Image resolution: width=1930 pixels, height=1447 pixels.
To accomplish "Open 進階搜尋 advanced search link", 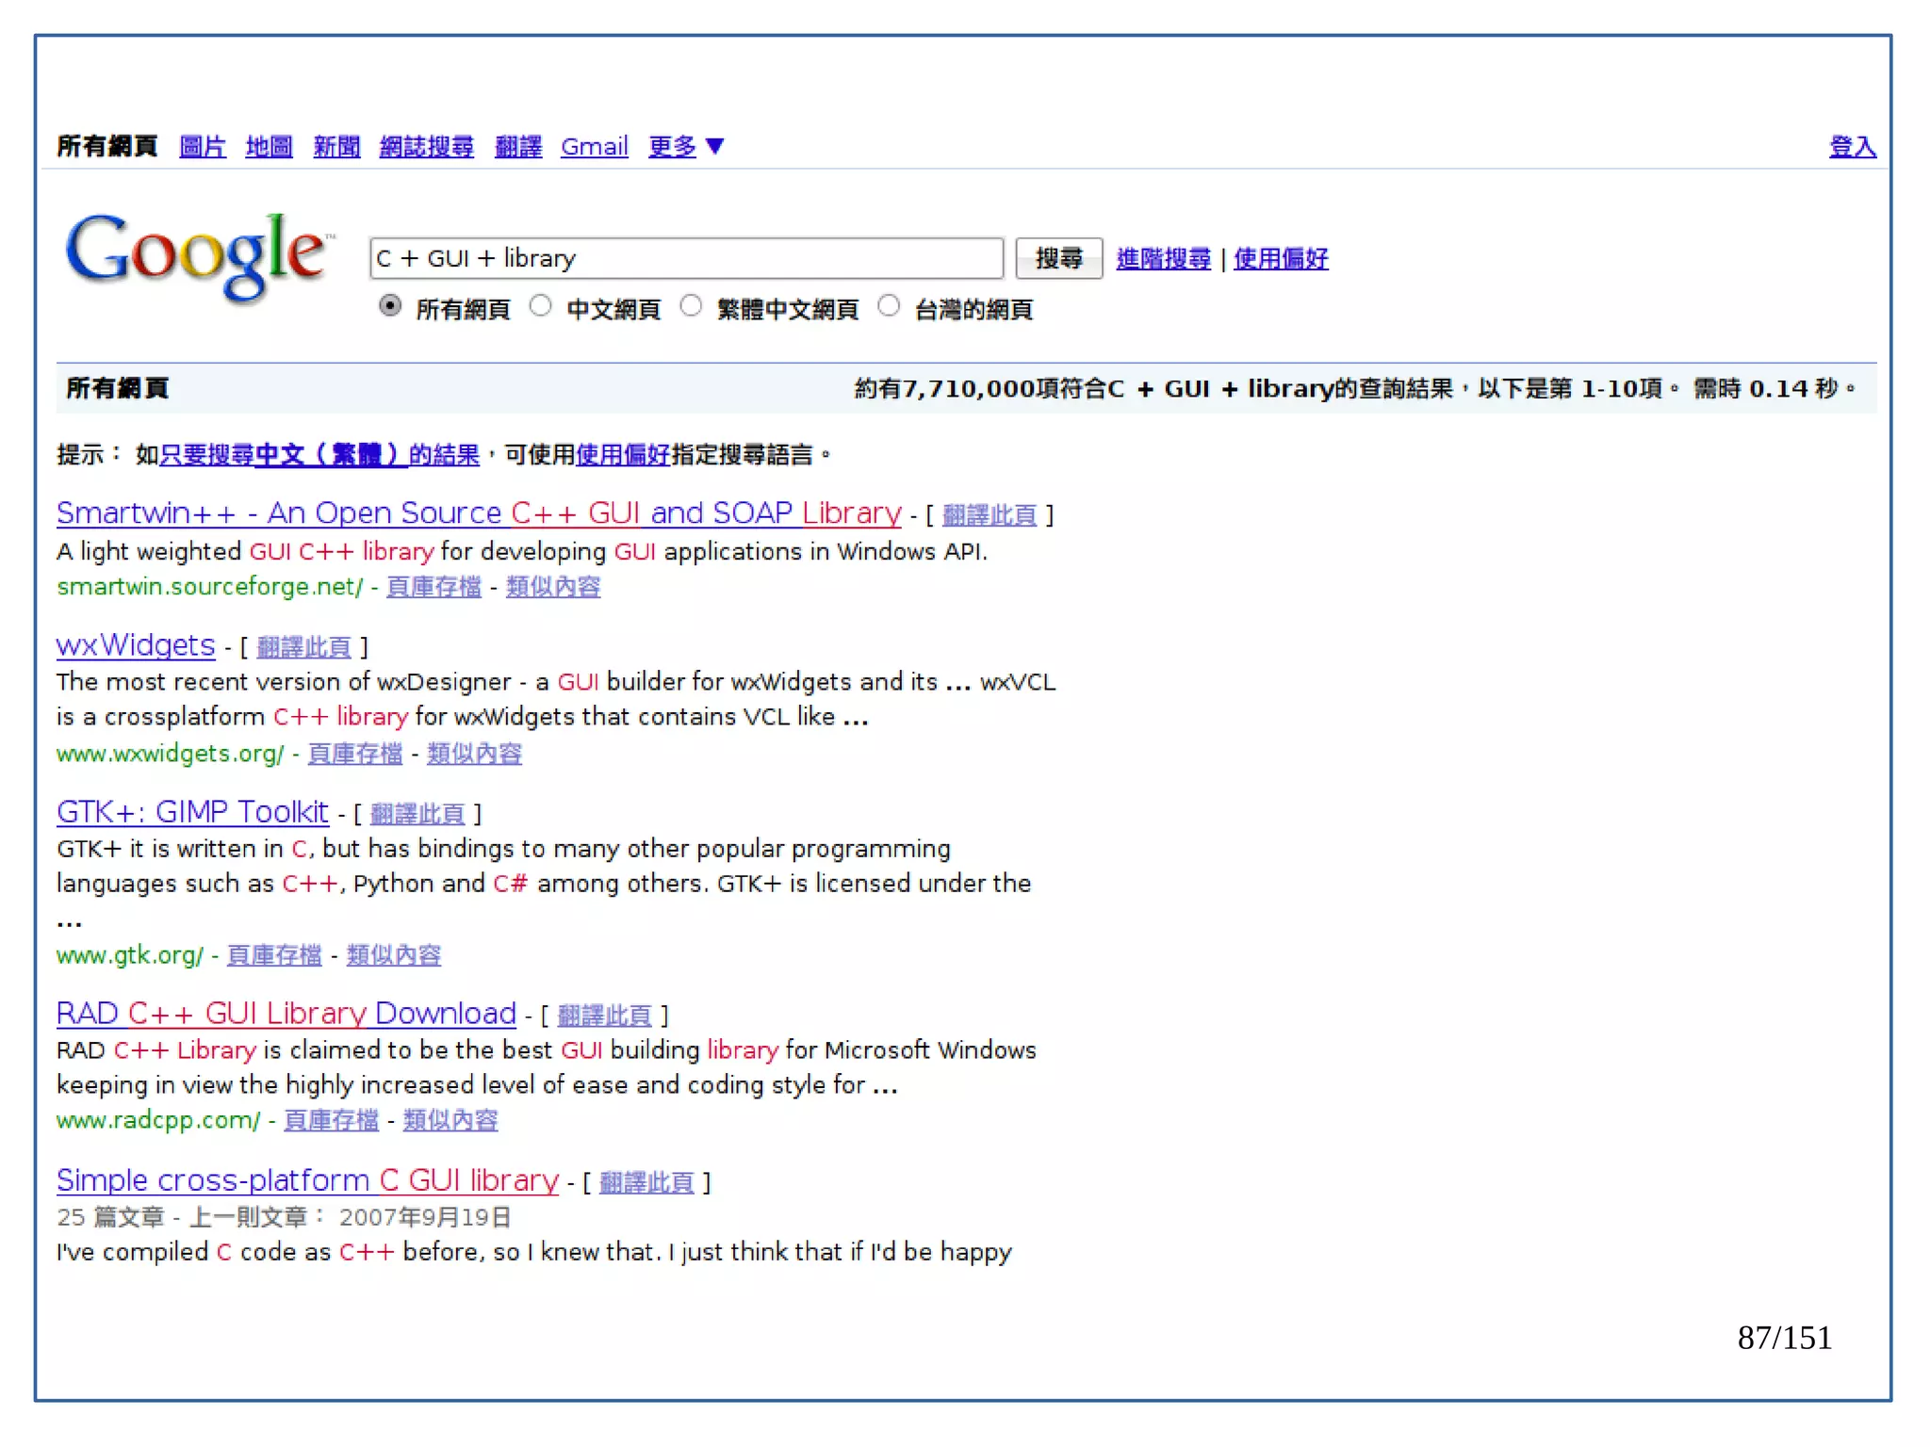I will [1163, 258].
